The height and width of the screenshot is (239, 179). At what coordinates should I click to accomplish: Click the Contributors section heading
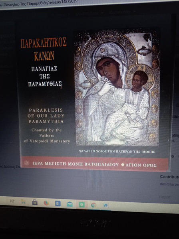169,177
